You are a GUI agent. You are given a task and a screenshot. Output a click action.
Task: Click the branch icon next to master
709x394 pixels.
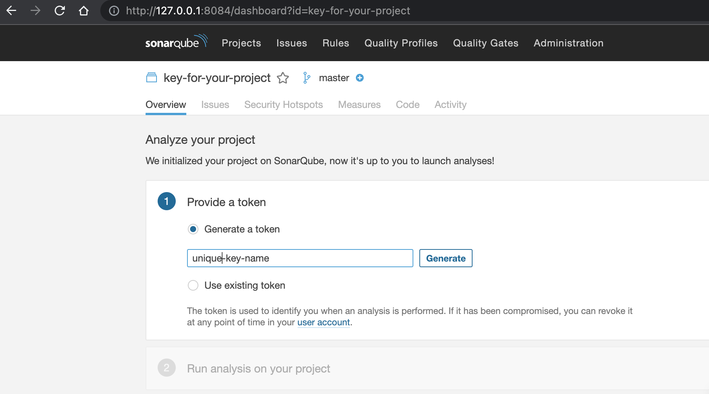pos(307,78)
